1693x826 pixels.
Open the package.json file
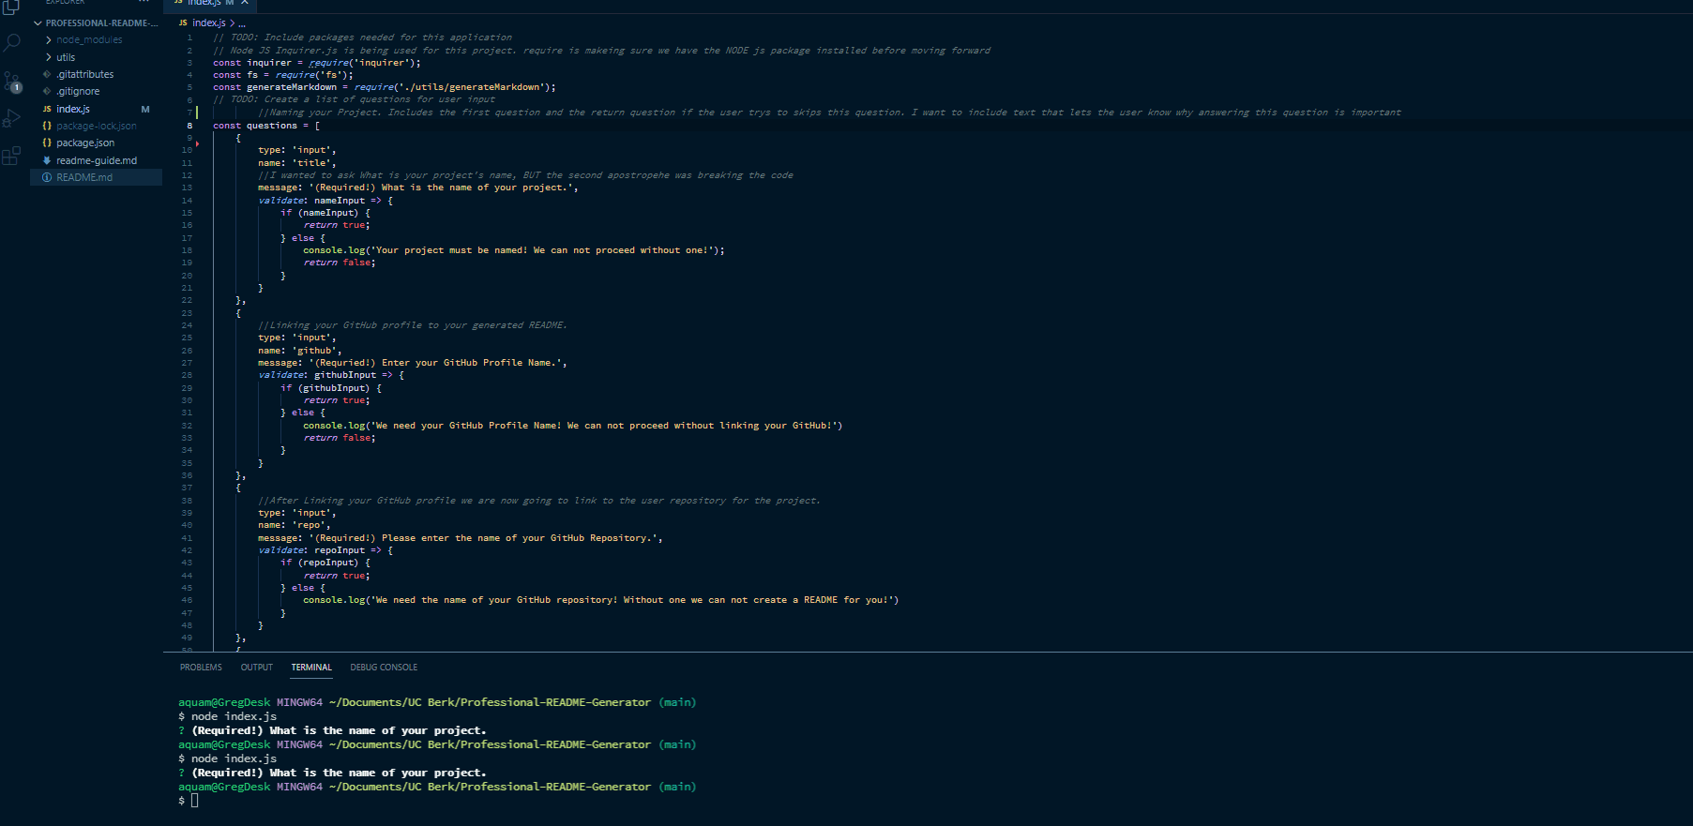click(x=85, y=143)
